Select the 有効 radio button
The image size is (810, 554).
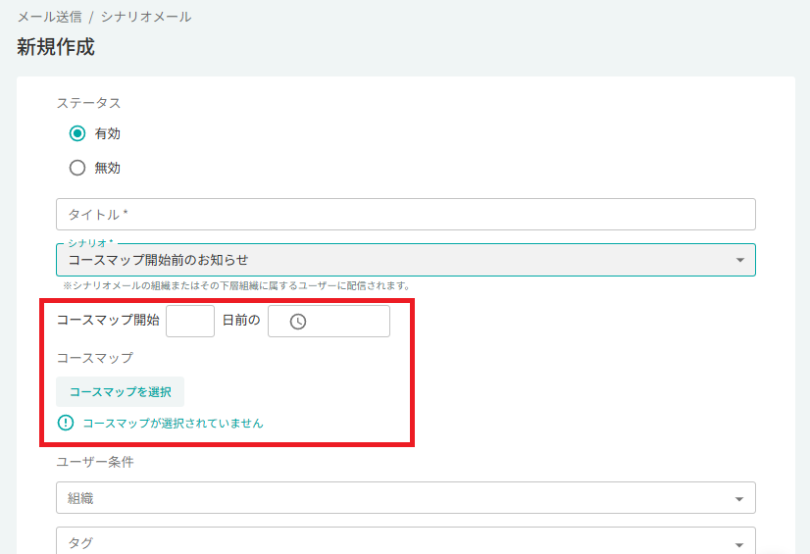(x=77, y=133)
